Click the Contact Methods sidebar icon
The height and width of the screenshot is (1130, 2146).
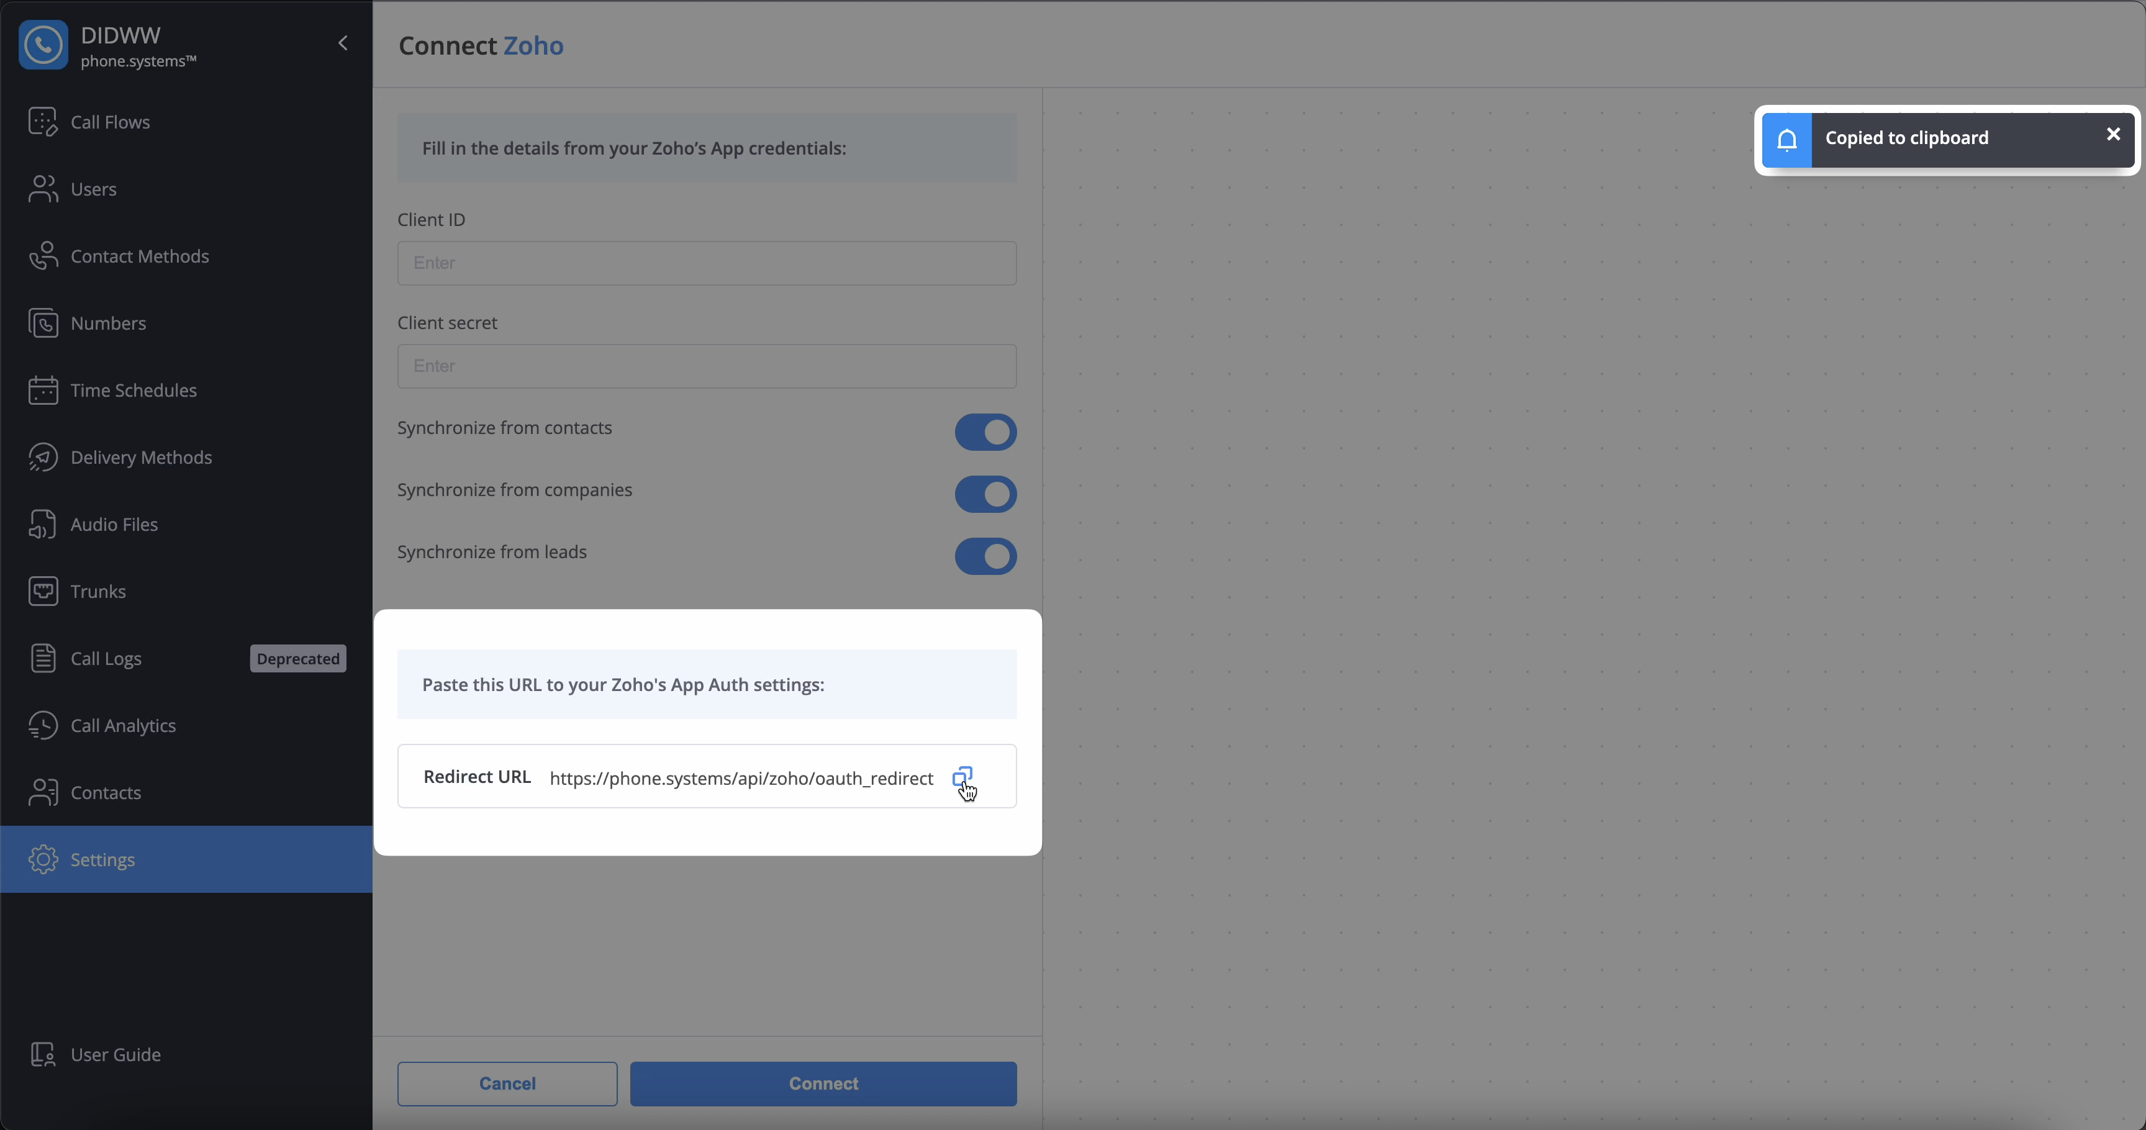[43, 256]
